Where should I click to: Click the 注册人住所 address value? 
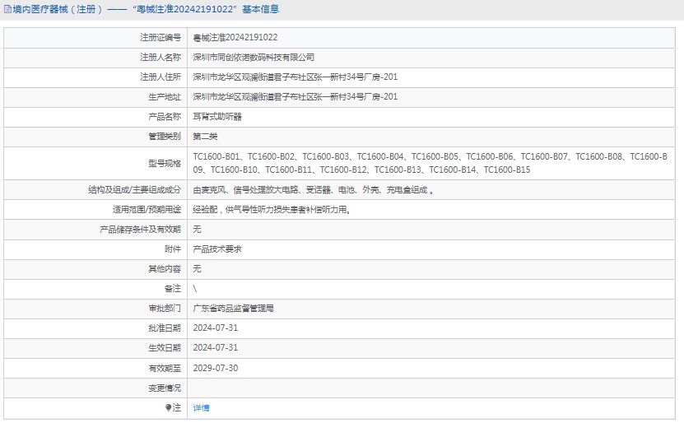pos(295,77)
